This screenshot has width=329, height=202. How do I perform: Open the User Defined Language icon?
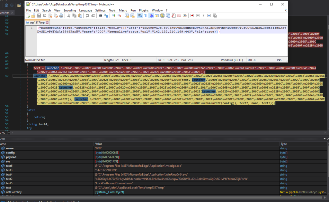pos(157,16)
